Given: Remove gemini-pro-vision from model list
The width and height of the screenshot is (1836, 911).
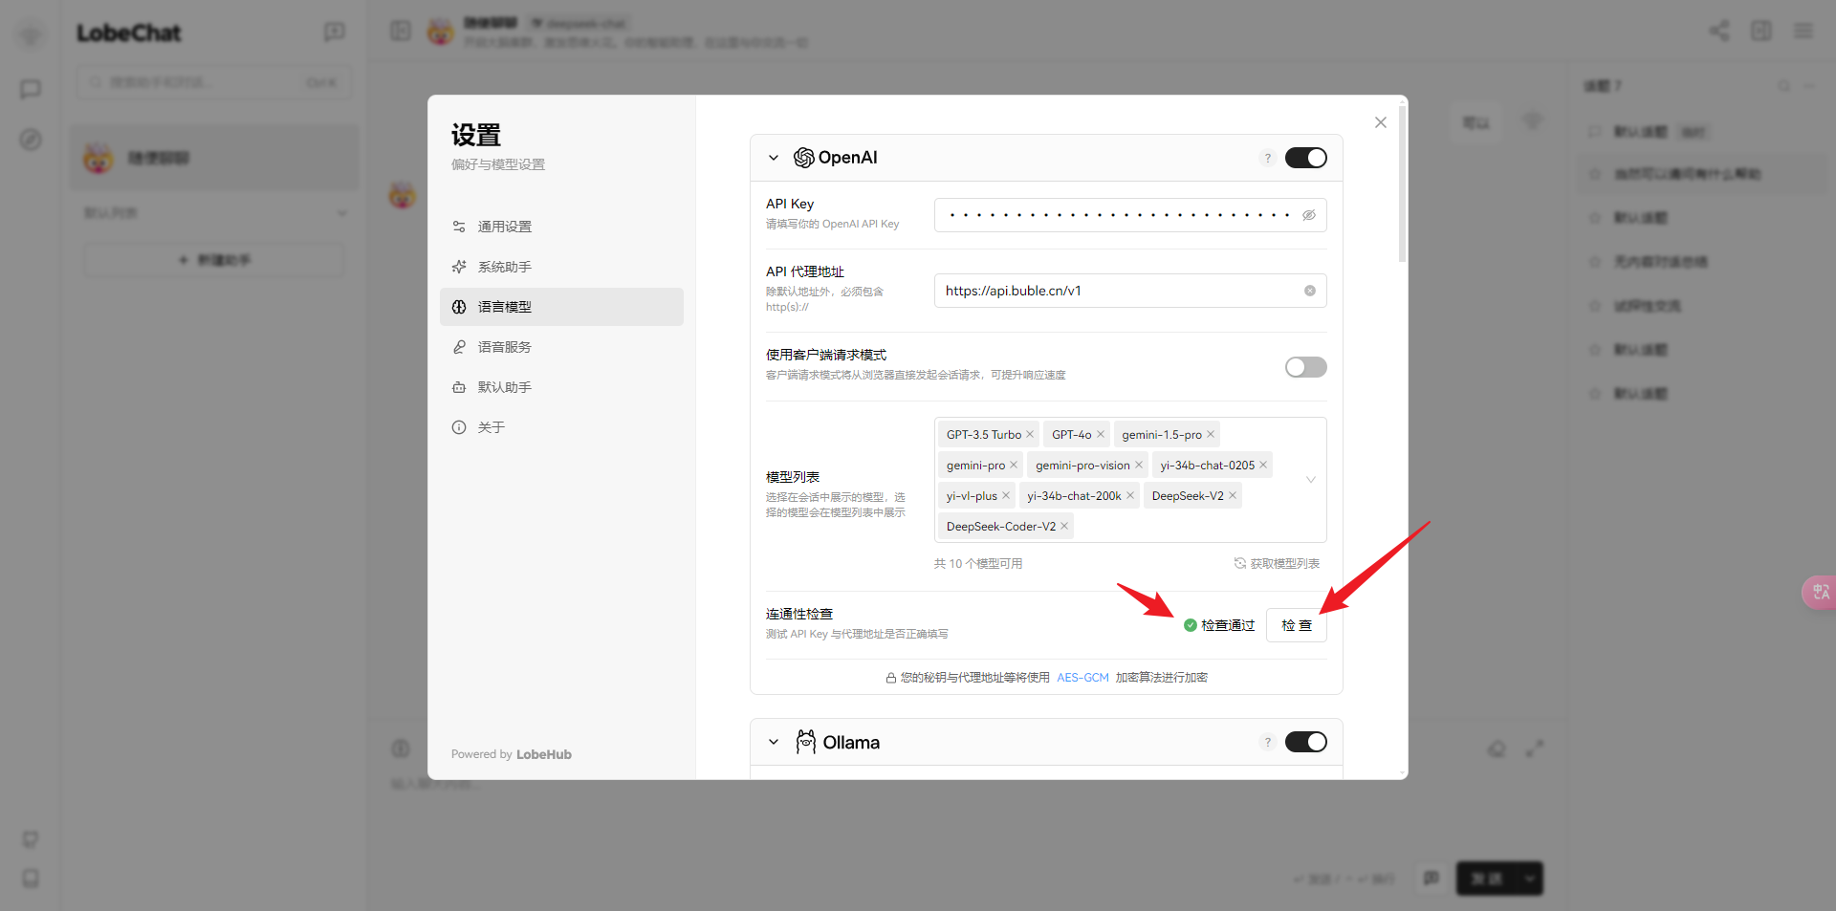Looking at the screenshot, I should point(1139,466).
